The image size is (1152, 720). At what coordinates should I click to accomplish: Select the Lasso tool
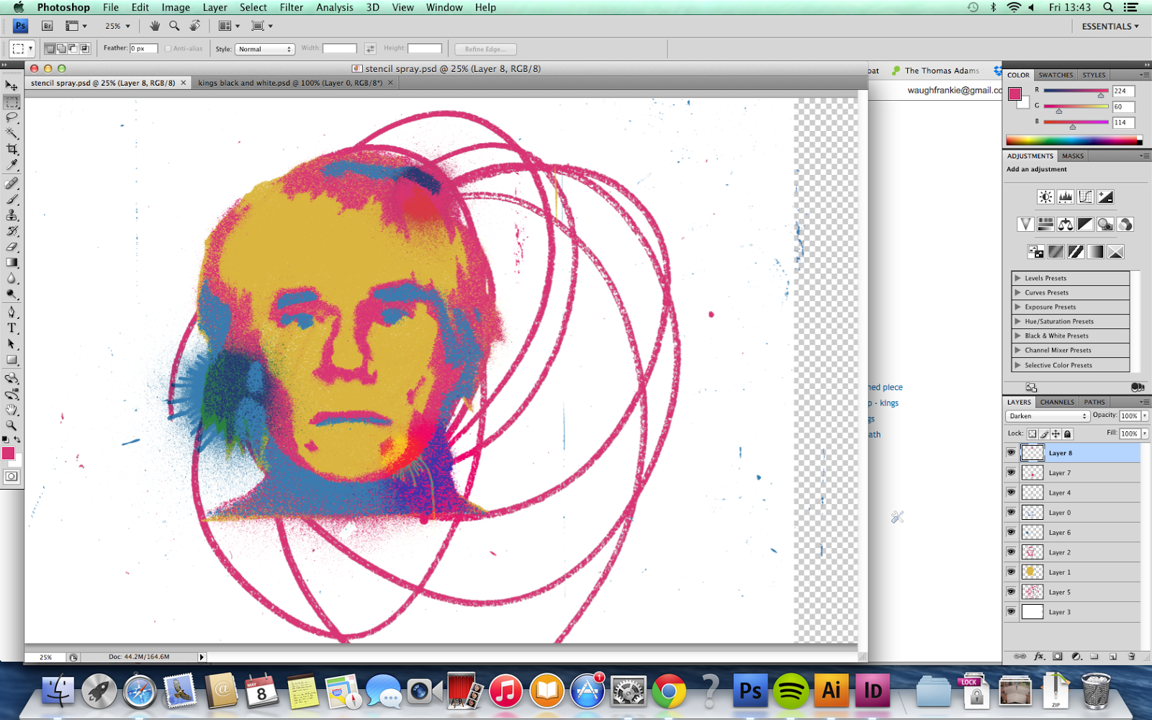coord(12,117)
